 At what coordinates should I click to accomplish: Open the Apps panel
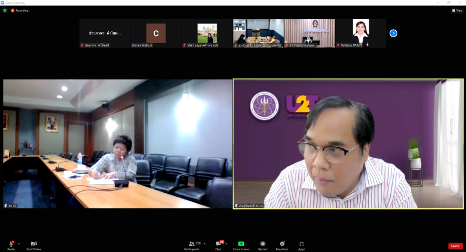click(x=302, y=243)
